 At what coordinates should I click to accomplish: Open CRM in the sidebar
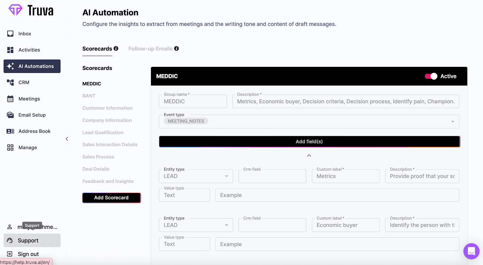click(32, 83)
